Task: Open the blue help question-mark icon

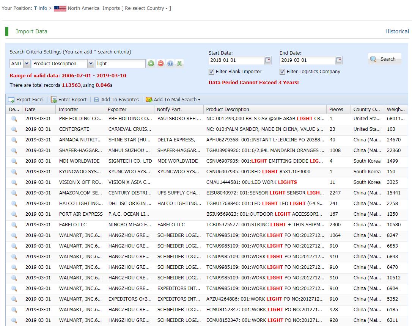Action: click(170, 64)
